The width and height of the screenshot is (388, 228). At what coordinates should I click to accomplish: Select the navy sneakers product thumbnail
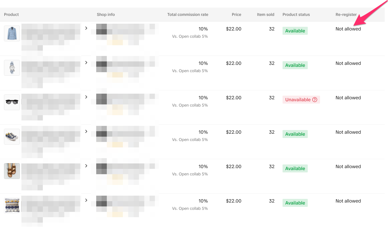click(12, 137)
